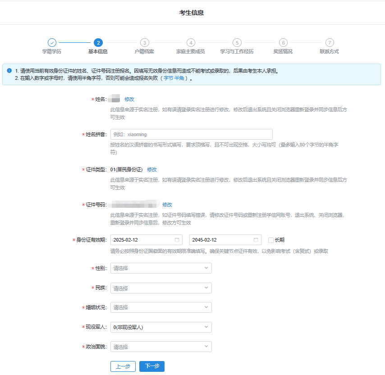Select the 学习与工作经历 step label
This screenshot has width=385, height=375.
tap(237, 51)
